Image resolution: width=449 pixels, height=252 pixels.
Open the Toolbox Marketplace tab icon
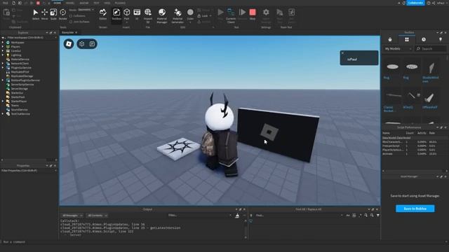(x=390, y=39)
